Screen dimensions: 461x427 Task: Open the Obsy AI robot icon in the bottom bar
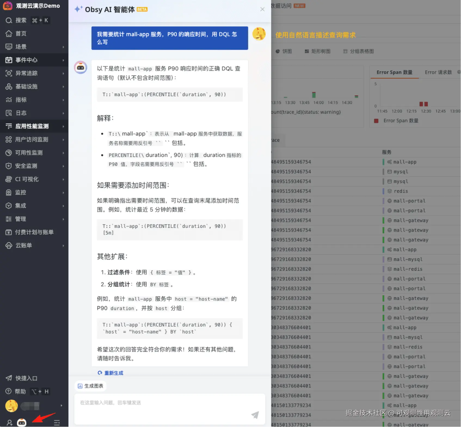point(22,422)
